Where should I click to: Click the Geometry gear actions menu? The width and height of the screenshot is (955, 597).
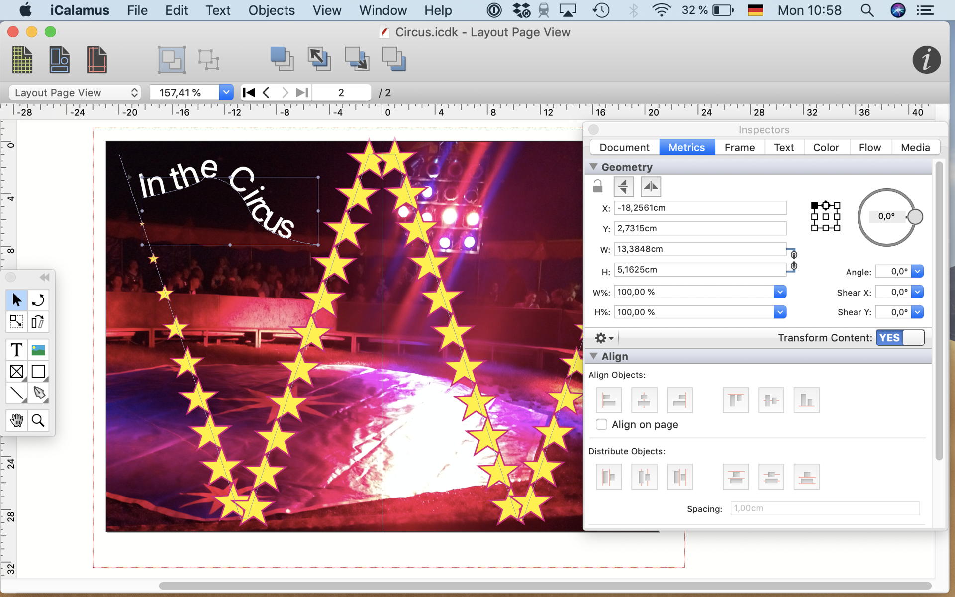[x=604, y=338]
